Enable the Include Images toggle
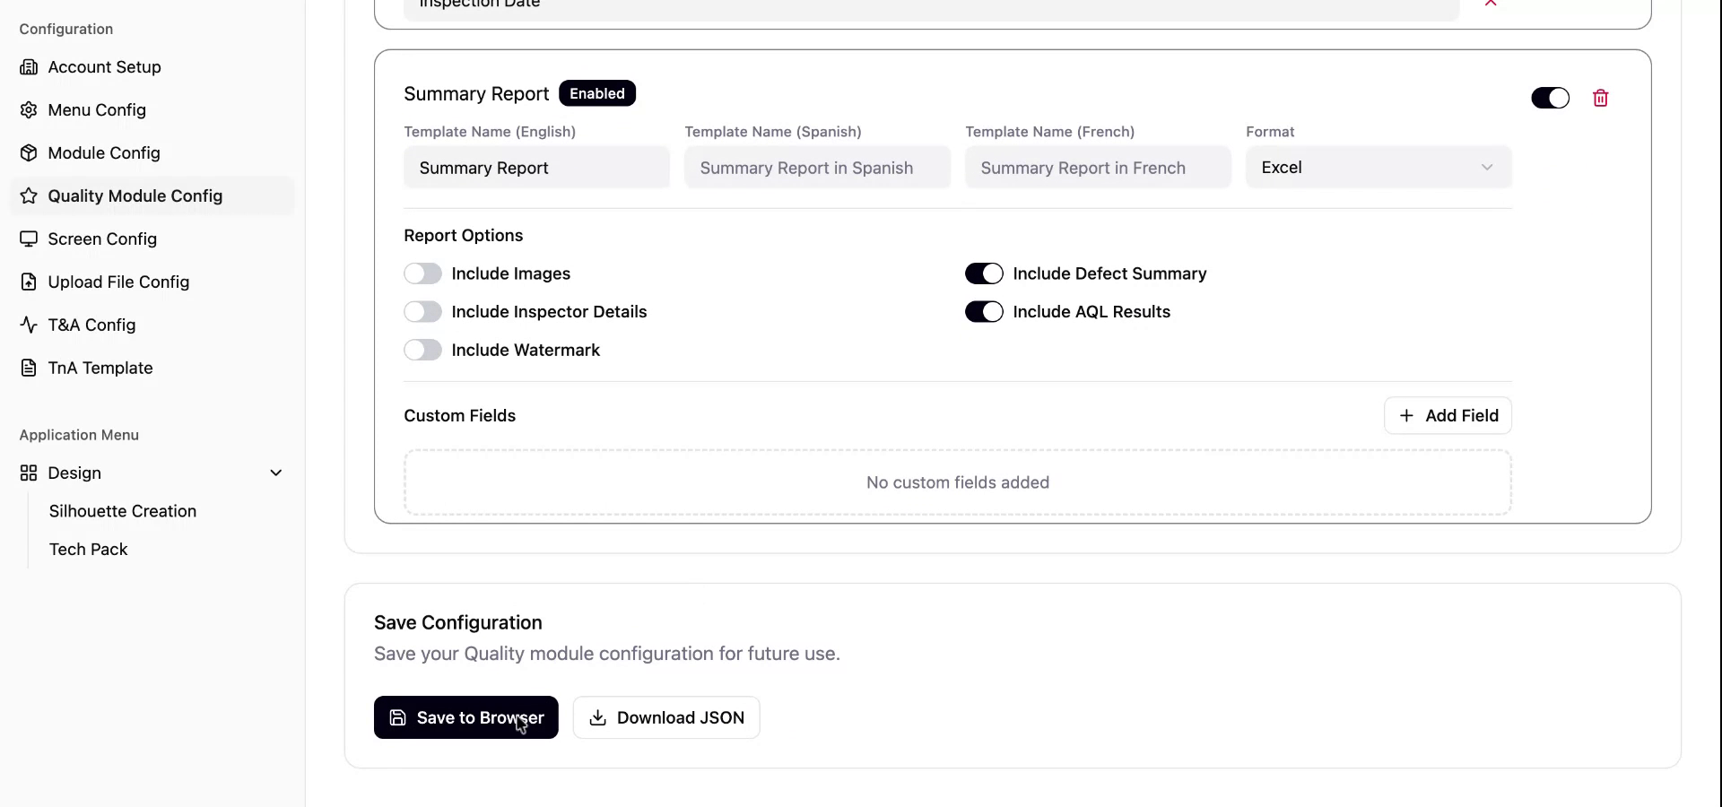This screenshot has height=807, width=1722. tap(422, 273)
